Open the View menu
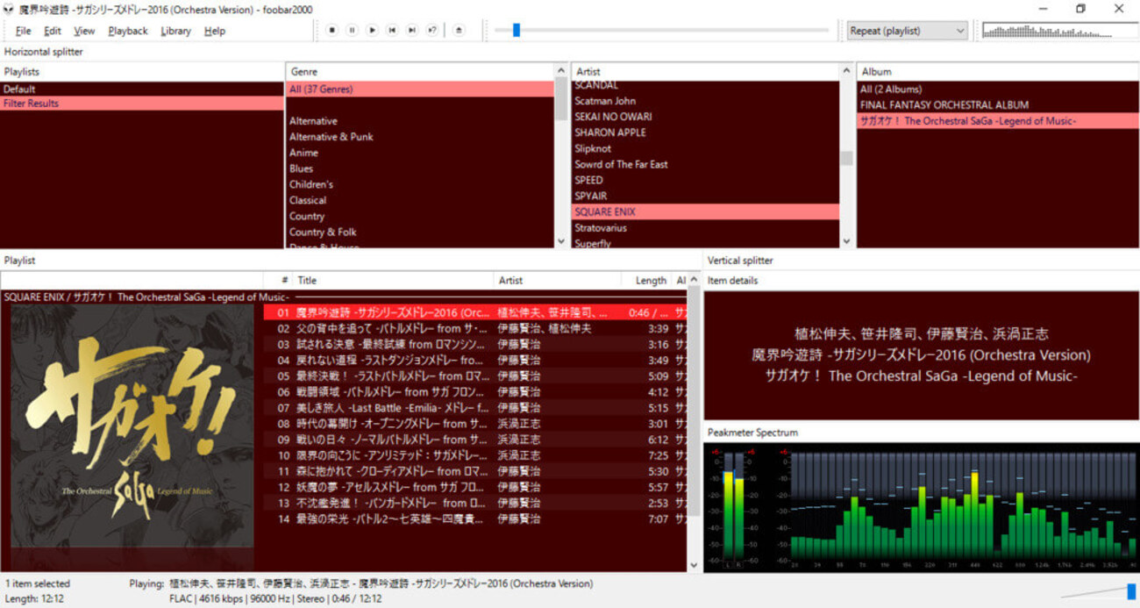This screenshot has width=1140, height=608. (84, 31)
